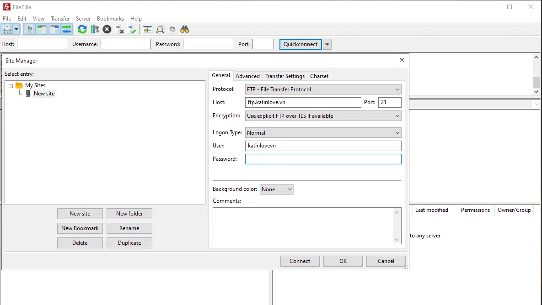This screenshot has height=305, width=542.
Task: Click the New folder button
Action: [x=129, y=214]
